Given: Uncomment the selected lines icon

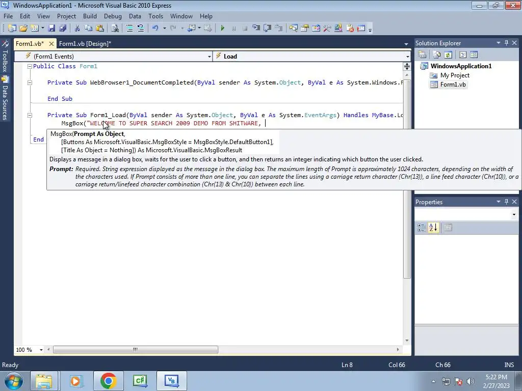Looking at the screenshot, I should (x=141, y=29).
